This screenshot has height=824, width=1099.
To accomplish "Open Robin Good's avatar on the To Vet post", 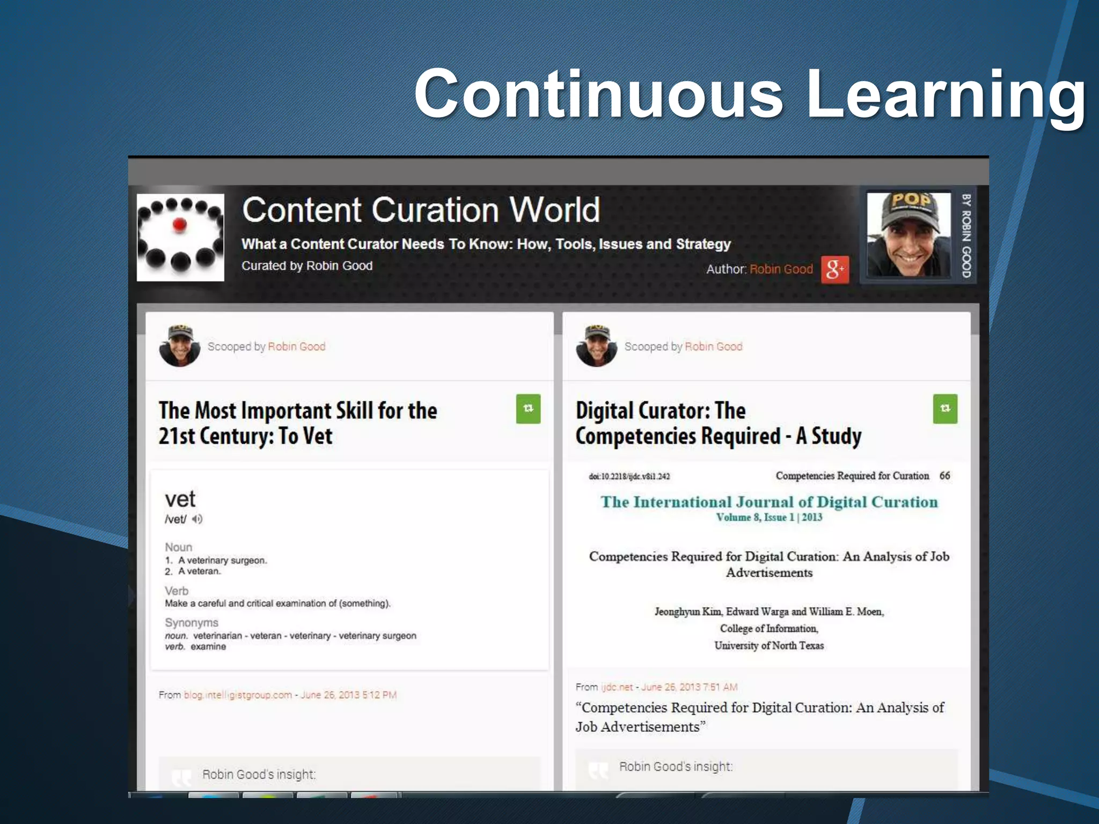I will [x=180, y=345].
